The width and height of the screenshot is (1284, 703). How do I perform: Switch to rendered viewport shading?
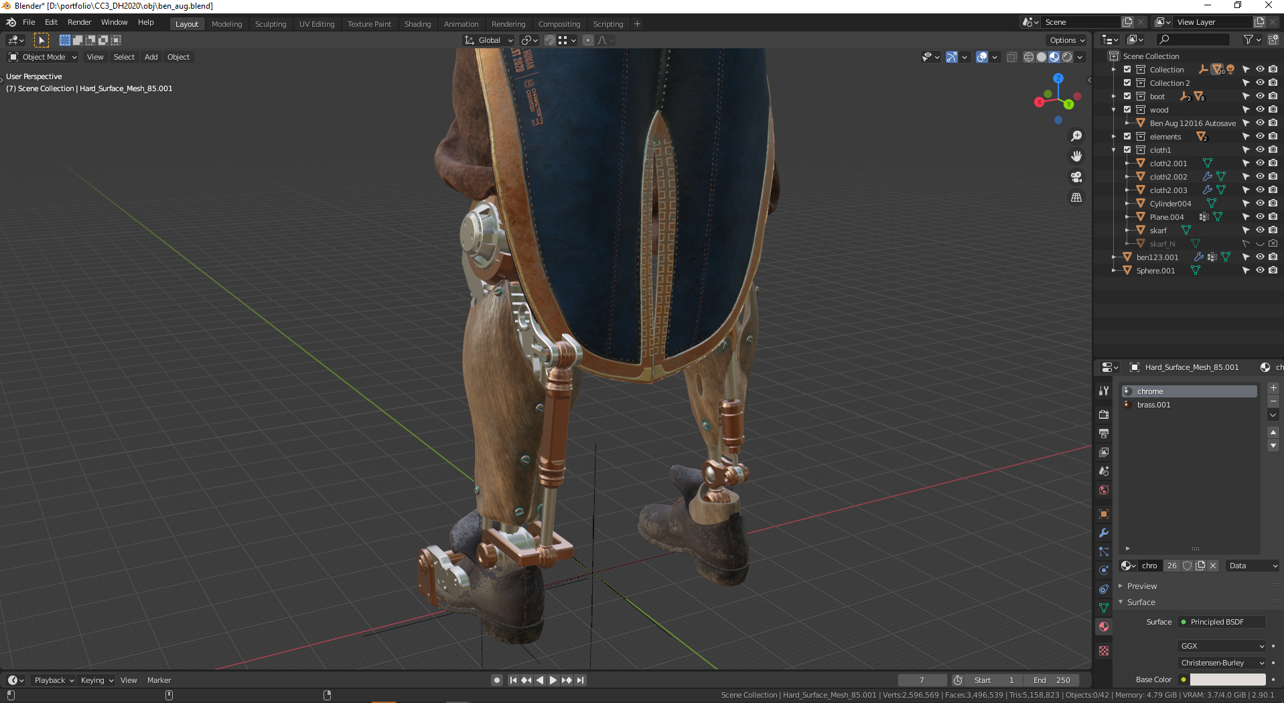1067,57
